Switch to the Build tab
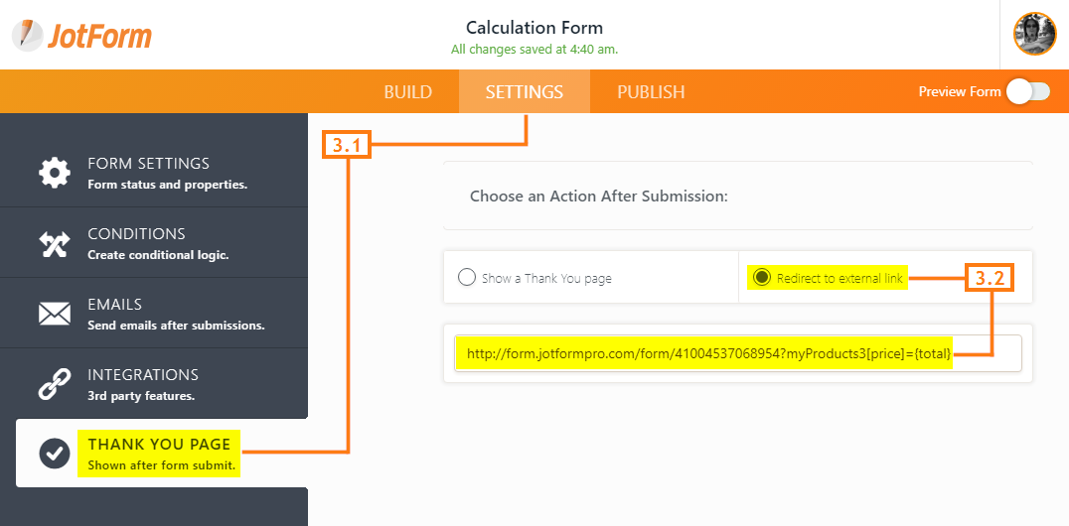The height and width of the screenshot is (526, 1069). coord(407,92)
